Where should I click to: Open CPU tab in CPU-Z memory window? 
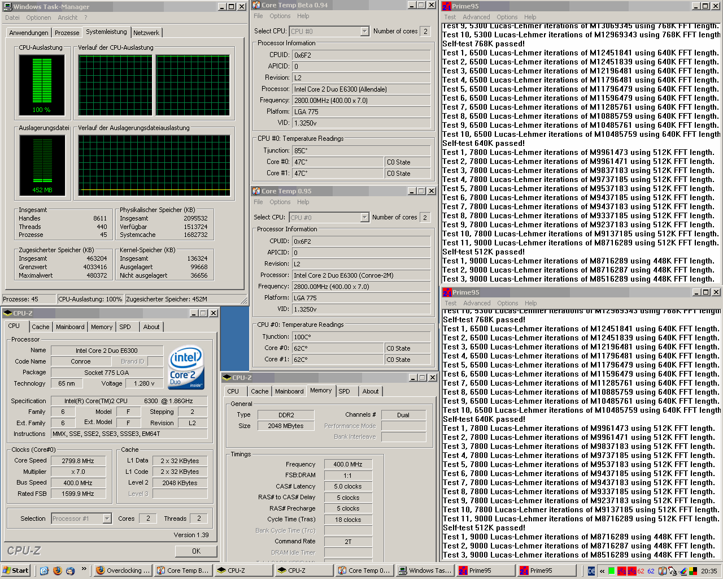(x=233, y=391)
